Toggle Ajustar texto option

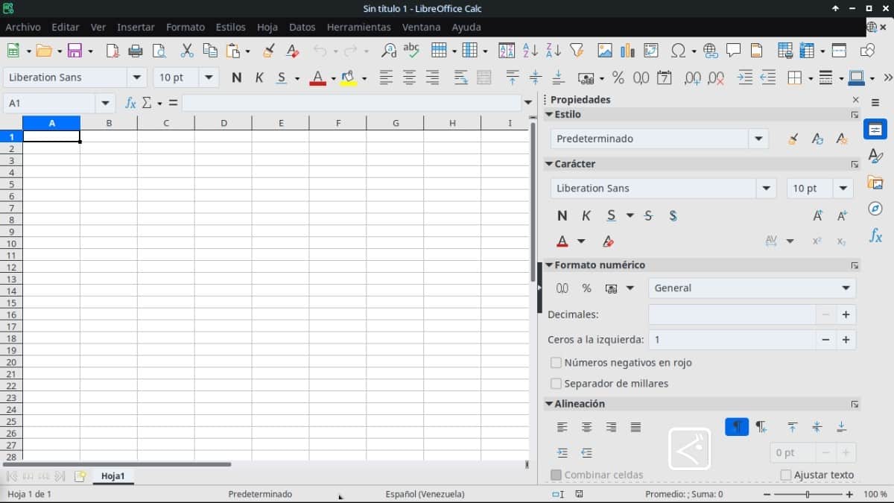787,475
